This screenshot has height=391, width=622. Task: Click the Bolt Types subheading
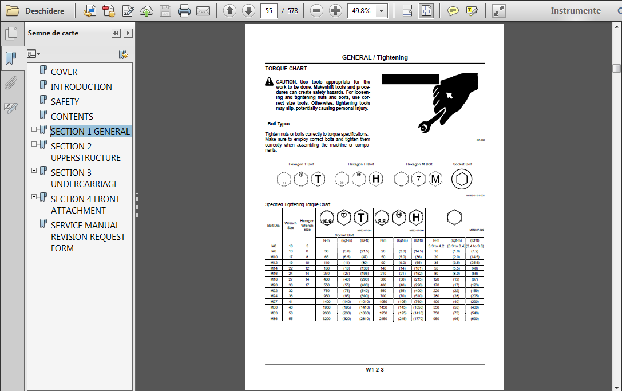point(279,124)
